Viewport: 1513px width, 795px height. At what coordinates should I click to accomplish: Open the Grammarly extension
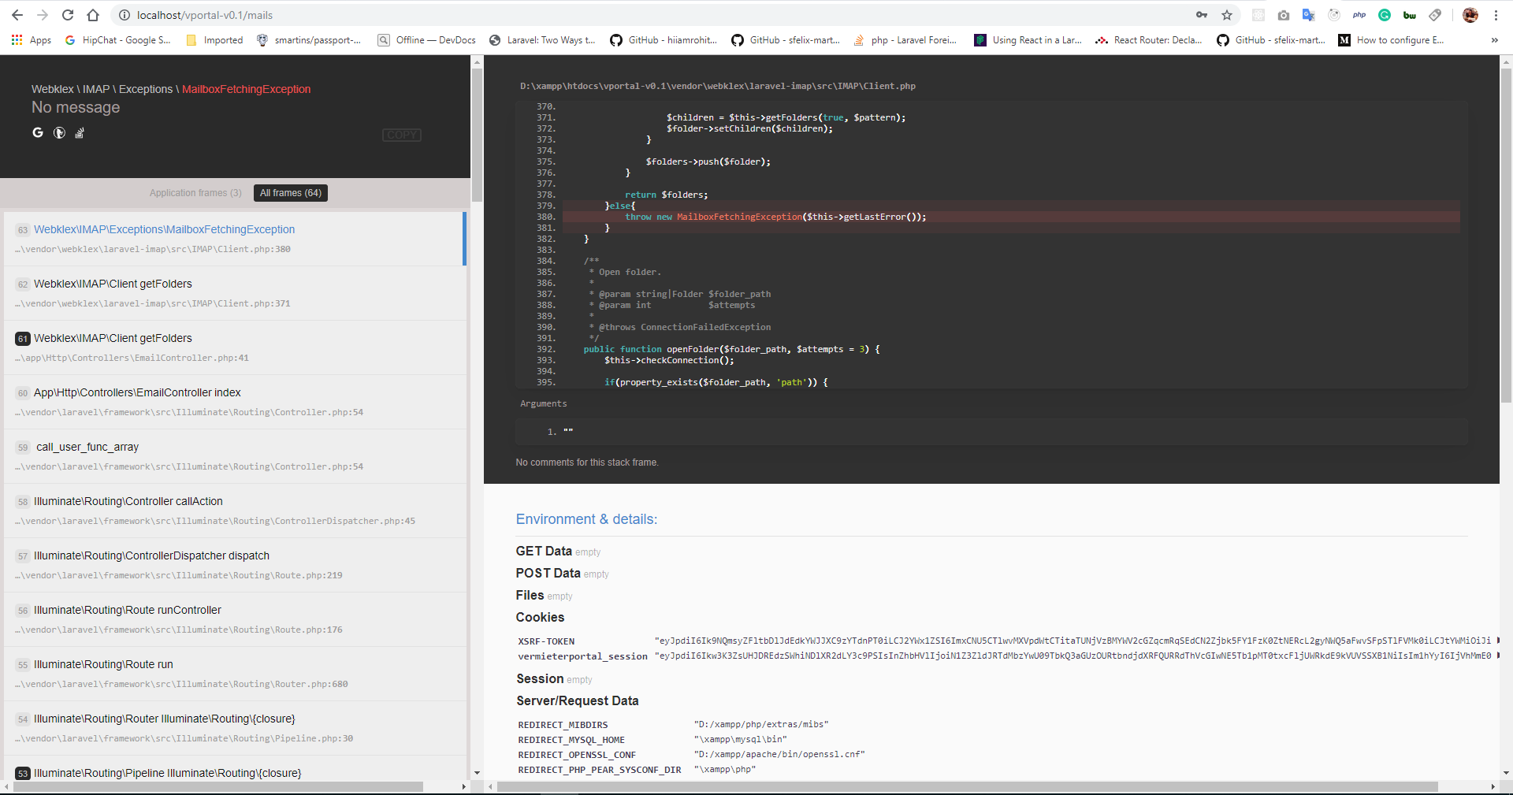(x=1385, y=15)
